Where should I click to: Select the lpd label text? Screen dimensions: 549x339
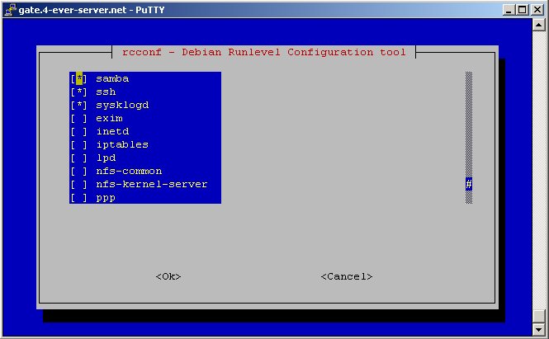[x=106, y=158]
